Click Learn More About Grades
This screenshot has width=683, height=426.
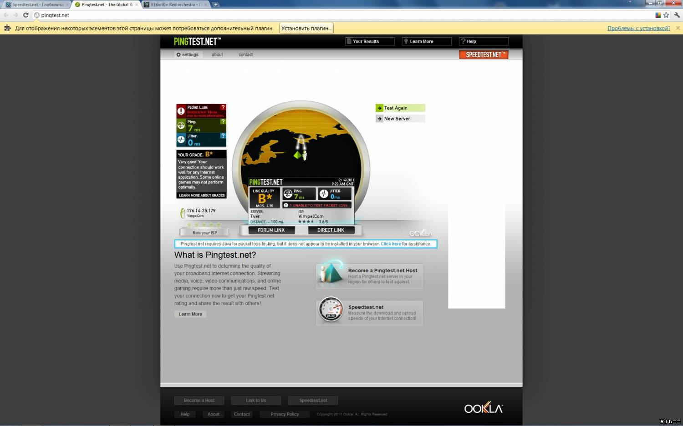click(202, 195)
